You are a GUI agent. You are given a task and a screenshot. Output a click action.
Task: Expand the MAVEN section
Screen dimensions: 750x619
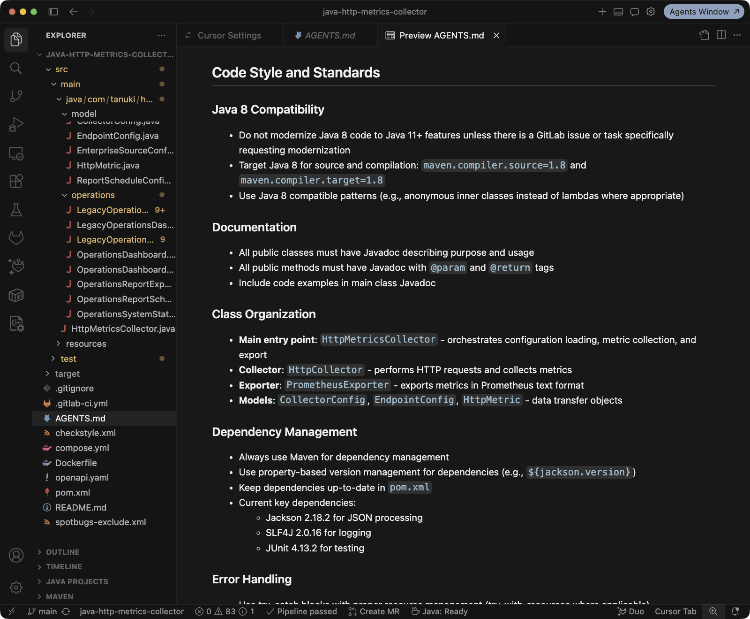[105, 597]
